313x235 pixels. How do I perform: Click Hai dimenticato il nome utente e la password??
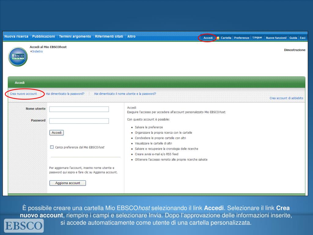pos(125,94)
